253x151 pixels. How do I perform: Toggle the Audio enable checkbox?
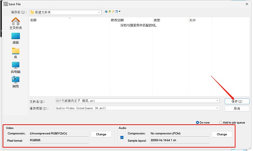[121, 137]
